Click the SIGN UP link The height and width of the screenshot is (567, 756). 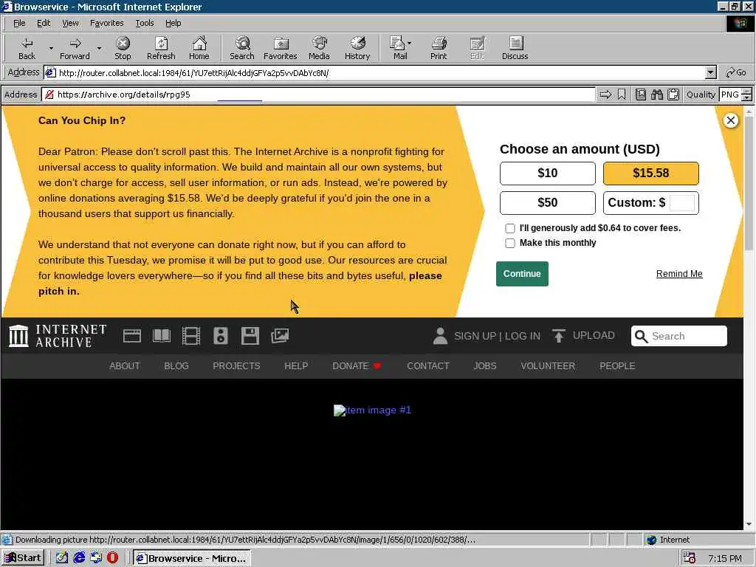click(x=475, y=336)
